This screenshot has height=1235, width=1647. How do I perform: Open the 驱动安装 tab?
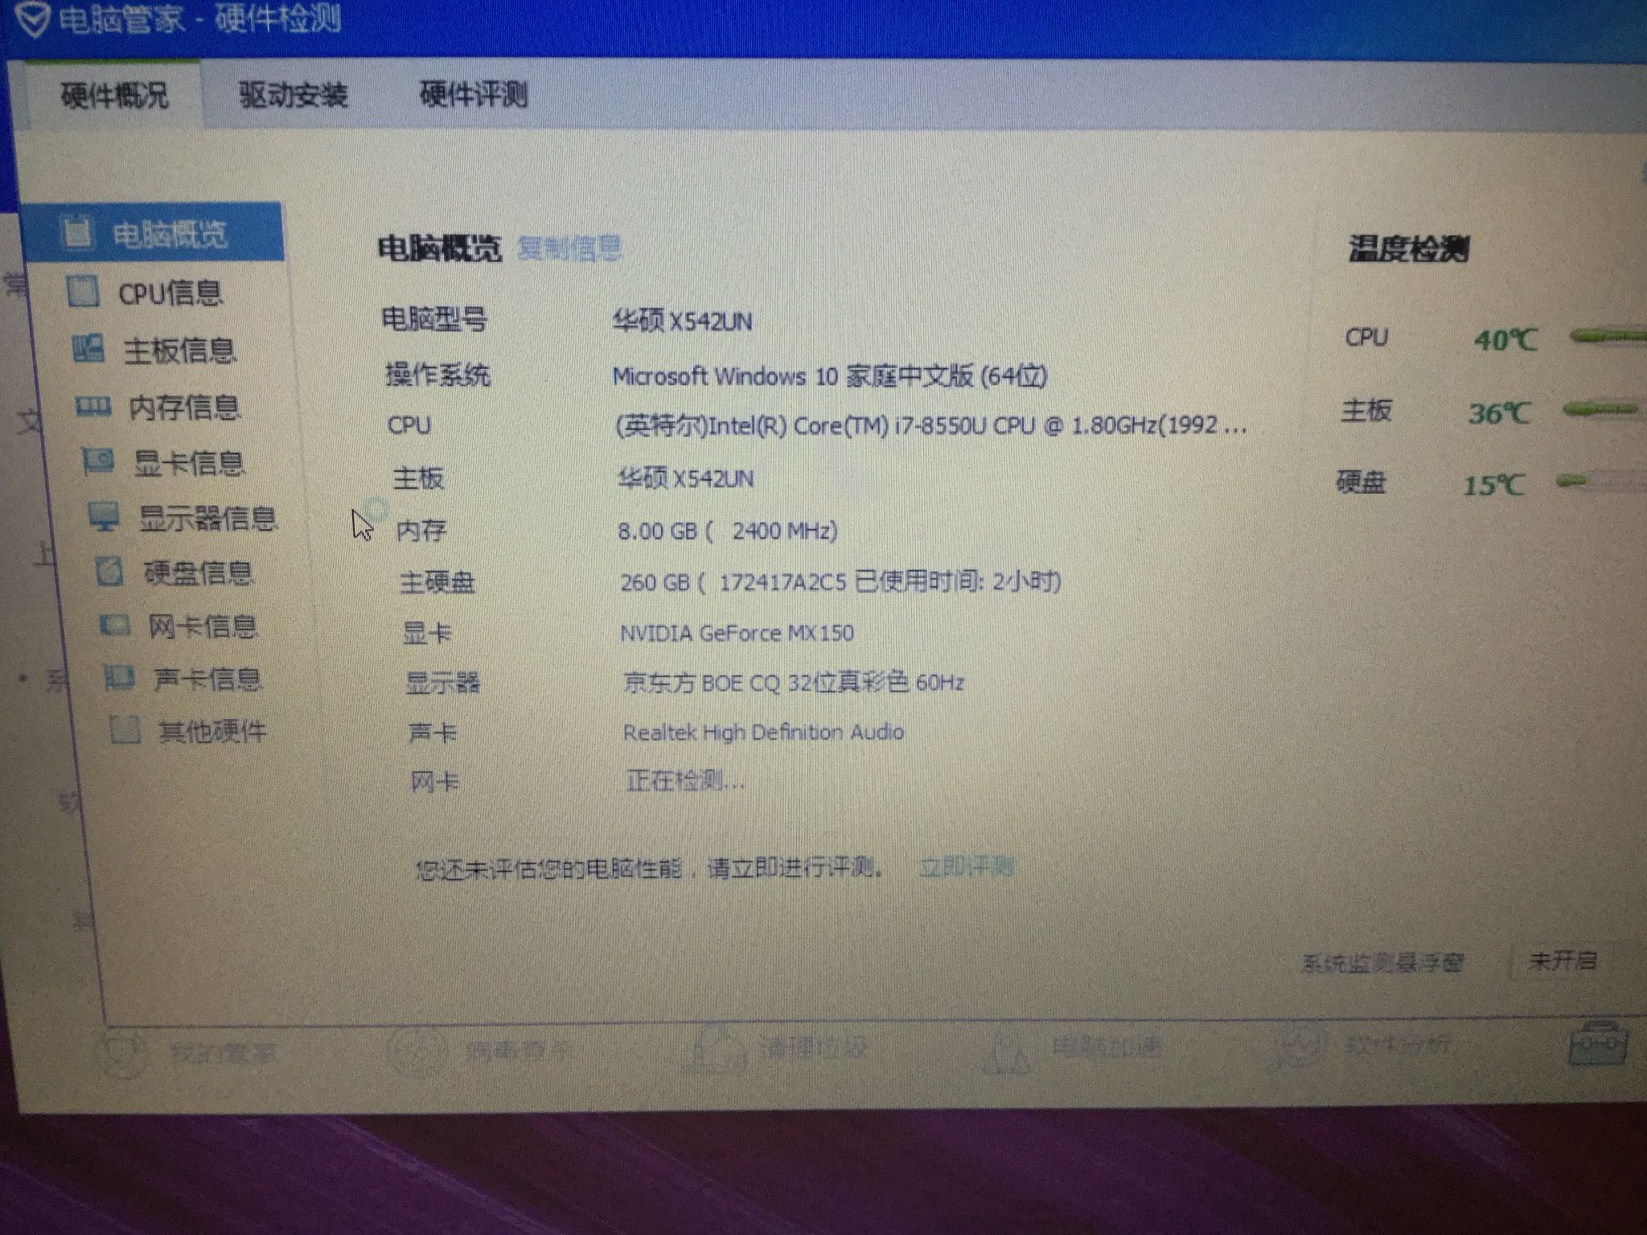pos(294,95)
